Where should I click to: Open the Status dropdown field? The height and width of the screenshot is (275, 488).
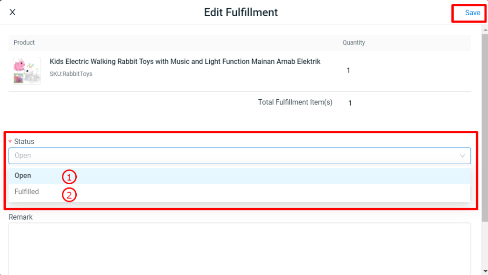(x=234, y=156)
